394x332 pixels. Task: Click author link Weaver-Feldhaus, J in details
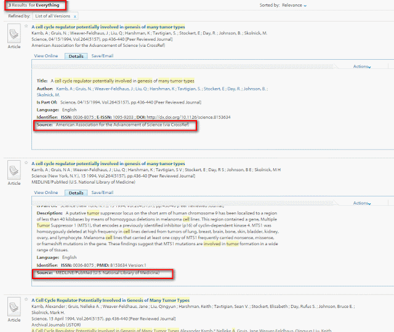click(x=113, y=89)
